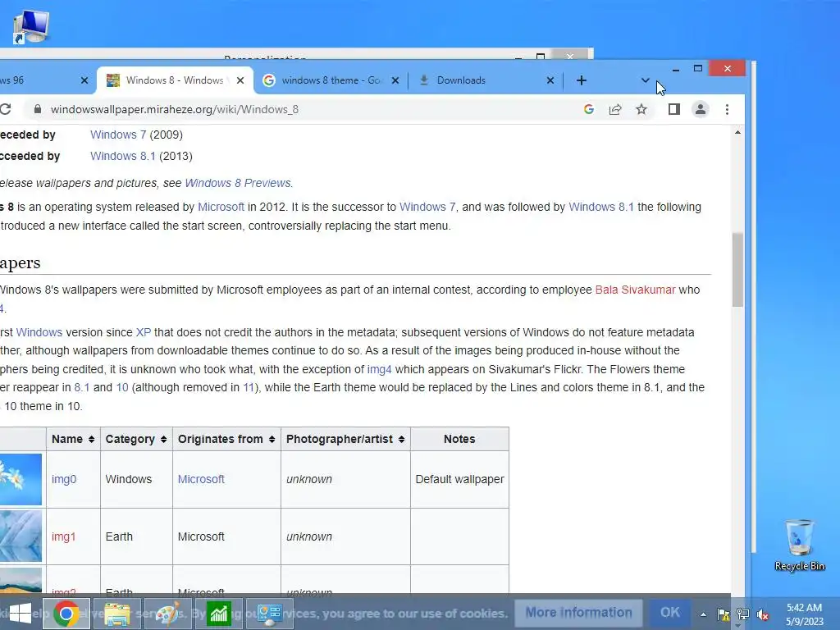Select the 'Default wallpaper' notes cell
Viewport: 840px width, 630px height.
459,479
